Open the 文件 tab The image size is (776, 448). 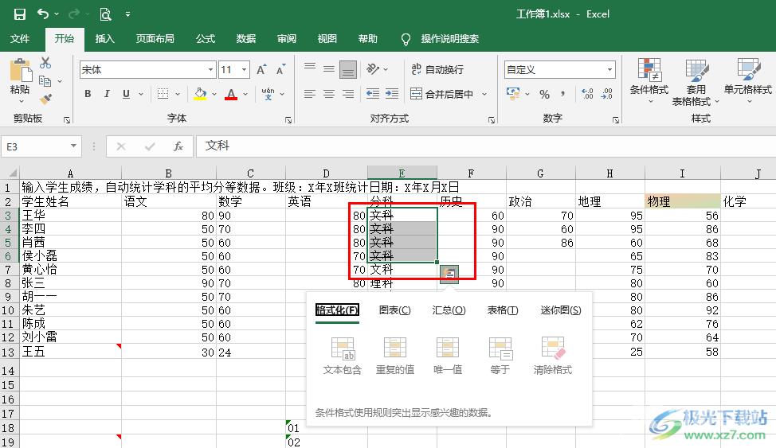(x=20, y=38)
